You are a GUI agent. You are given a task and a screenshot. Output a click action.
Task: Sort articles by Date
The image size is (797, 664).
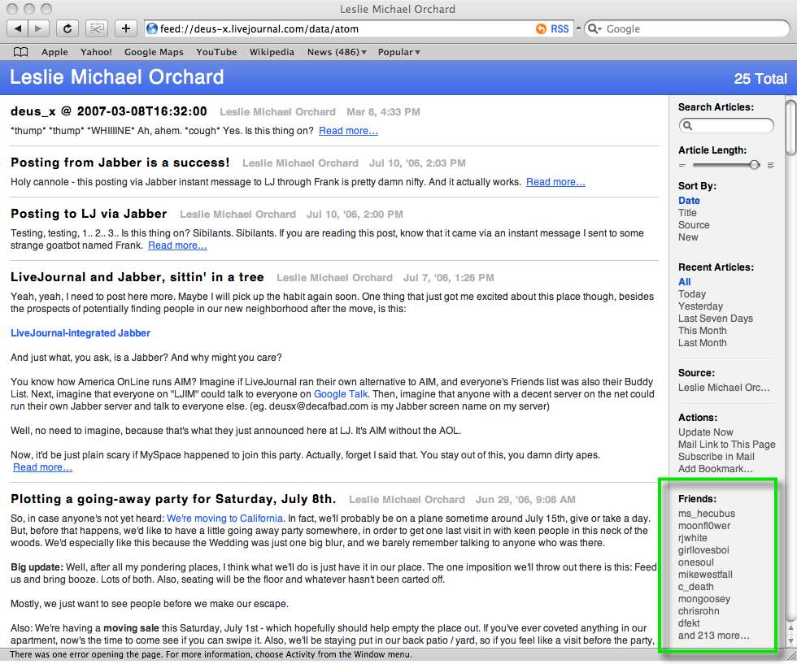click(x=689, y=201)
